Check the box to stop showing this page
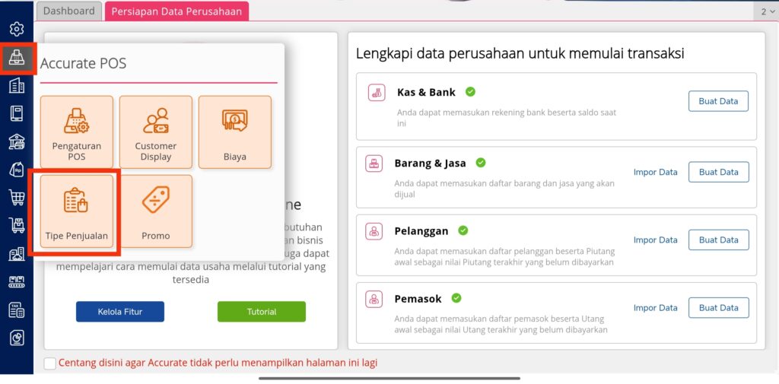Screen dimensions: 779x384 [x=49, y=363]
